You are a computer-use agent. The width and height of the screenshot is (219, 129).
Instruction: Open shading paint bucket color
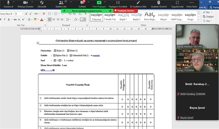(x=75, y=19)
